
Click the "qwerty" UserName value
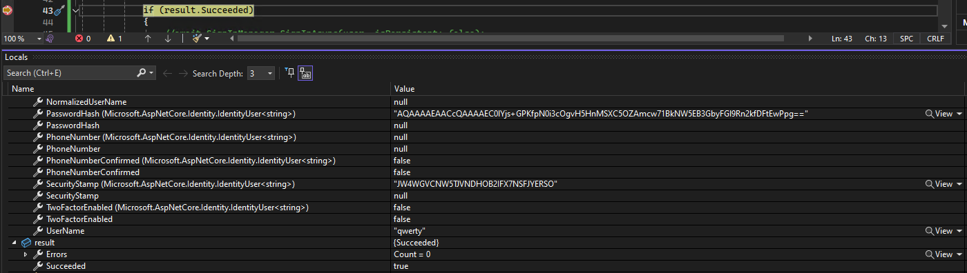click(409, 231)
